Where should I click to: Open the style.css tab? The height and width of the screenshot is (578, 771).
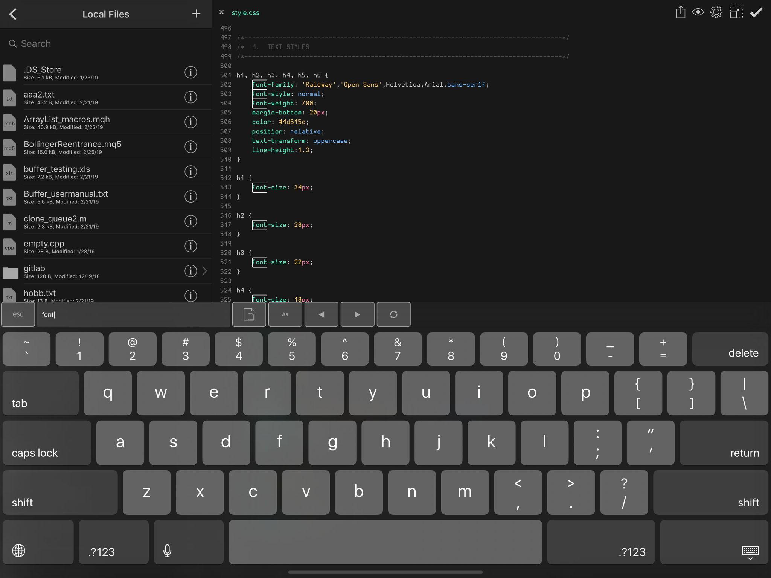pyautogui.click(x=245, y=12)
